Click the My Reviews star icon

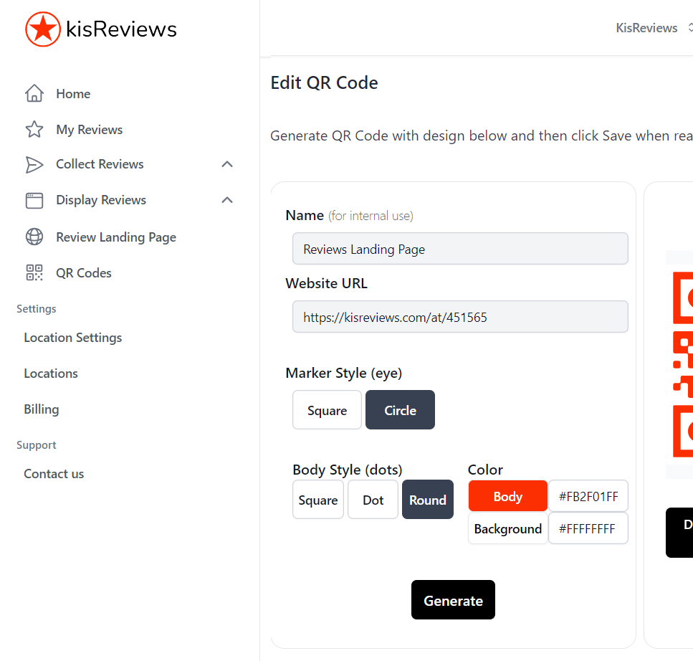[x=34, y=129]
